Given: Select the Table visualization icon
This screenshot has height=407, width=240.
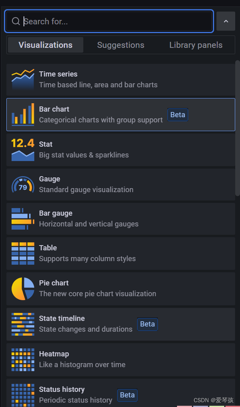Looking at the screenshot, I should click(x=22, y=253).
